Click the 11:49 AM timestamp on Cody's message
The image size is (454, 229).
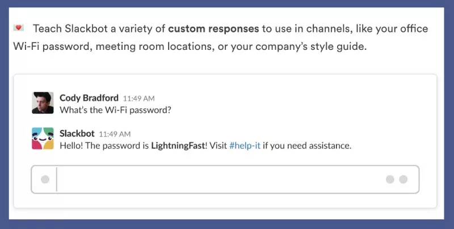[x=138, y=98]
